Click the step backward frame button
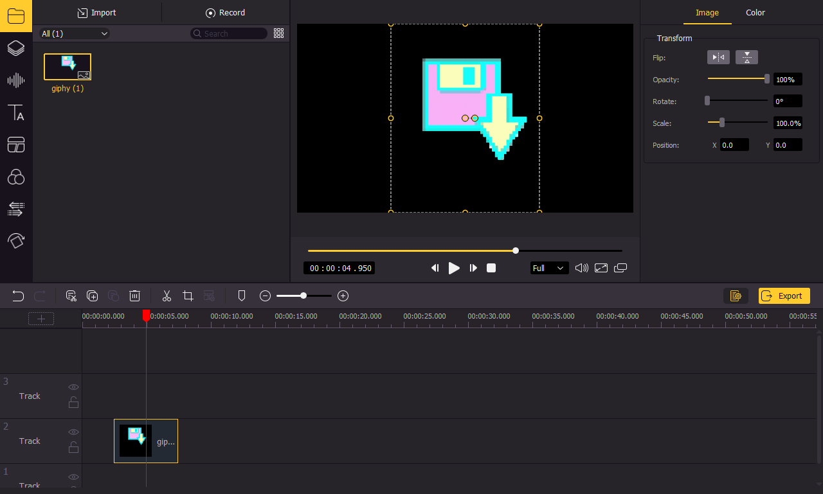 coord(435,268)
